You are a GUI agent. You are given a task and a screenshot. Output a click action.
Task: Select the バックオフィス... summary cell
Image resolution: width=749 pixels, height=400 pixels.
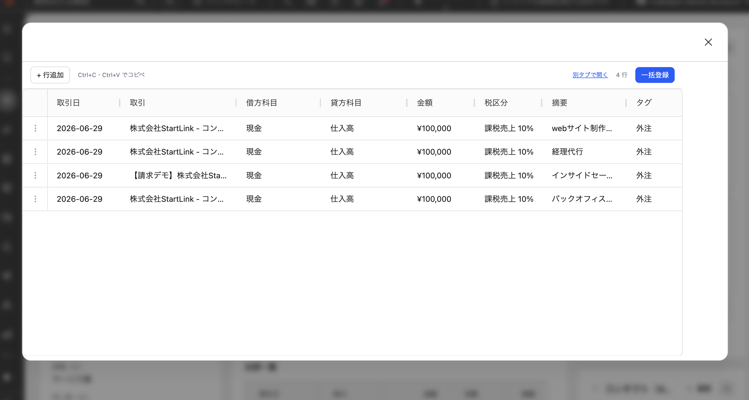click(x=584, y=199)
